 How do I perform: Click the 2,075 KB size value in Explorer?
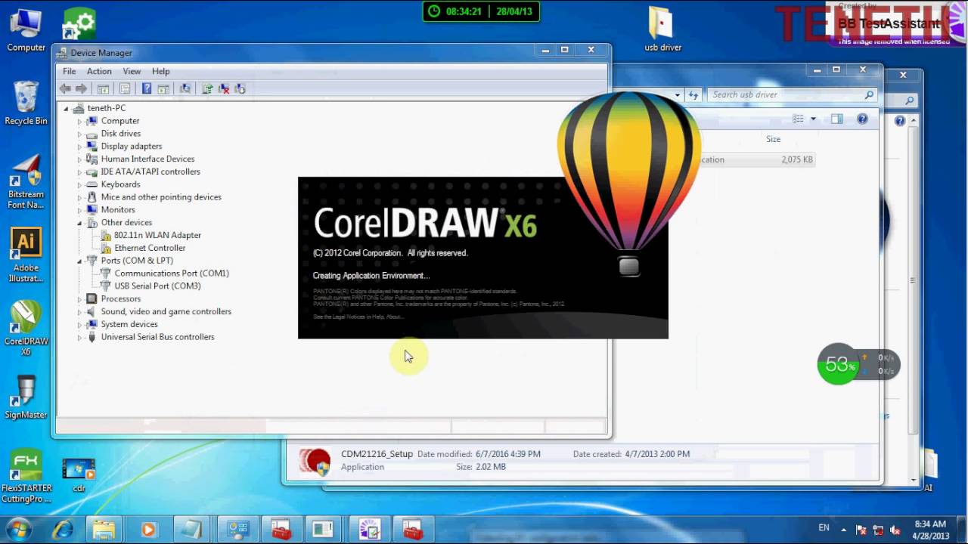(797, 159)
